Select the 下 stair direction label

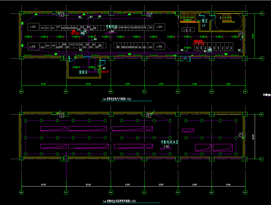point(179,17)
